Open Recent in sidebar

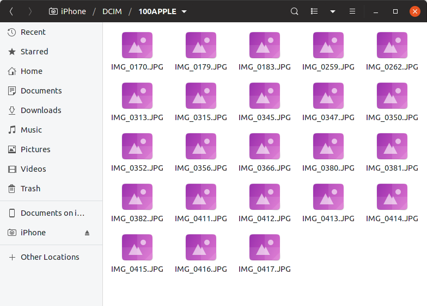[33, 32]
